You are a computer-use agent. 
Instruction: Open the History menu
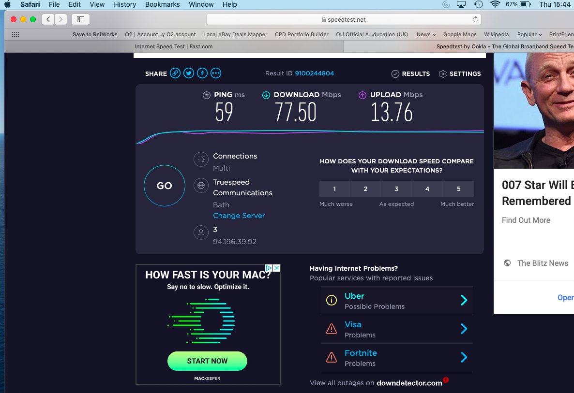(125, 4)
